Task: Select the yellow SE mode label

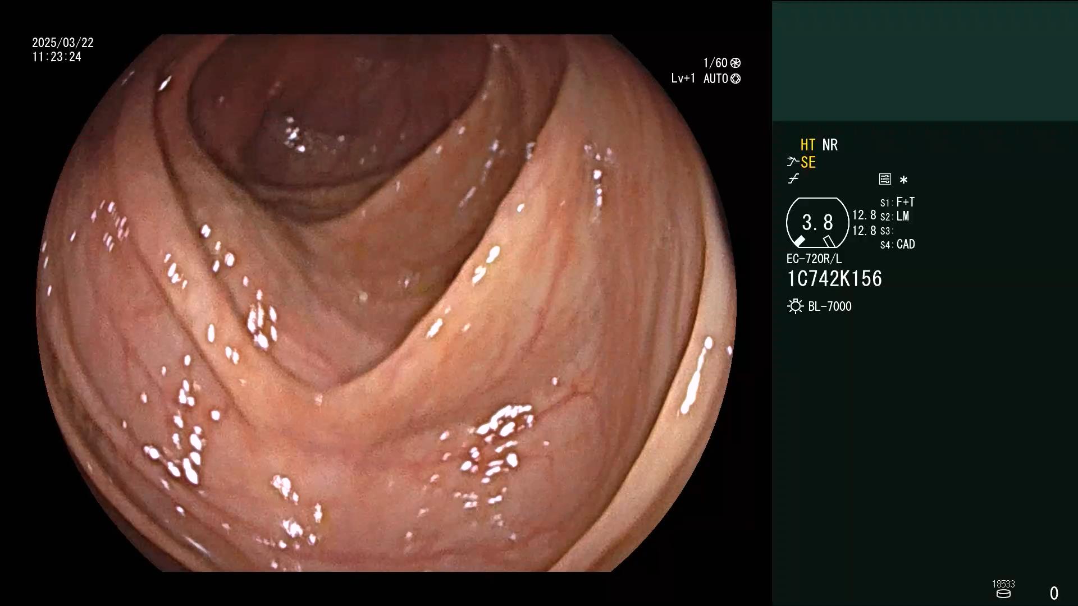Action: [808, 163]
